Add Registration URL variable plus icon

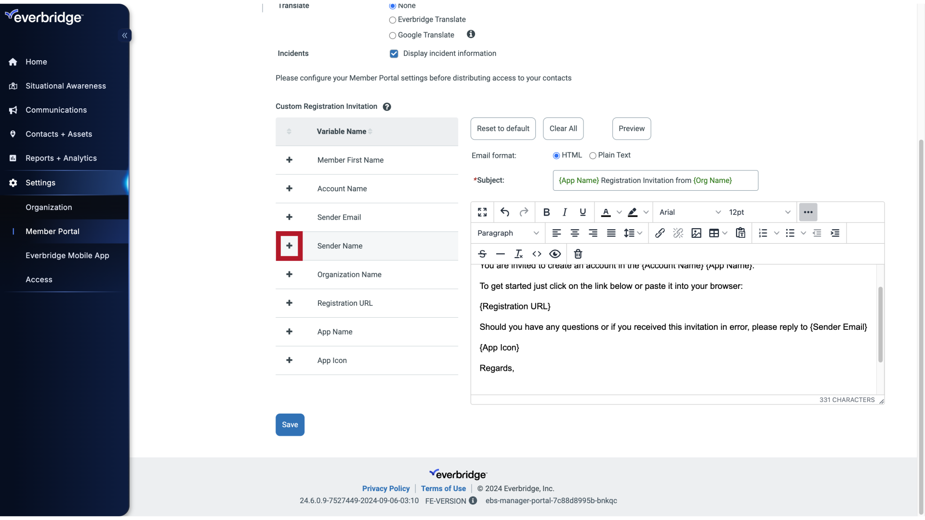pyautogui.click(x=289, y=303)
